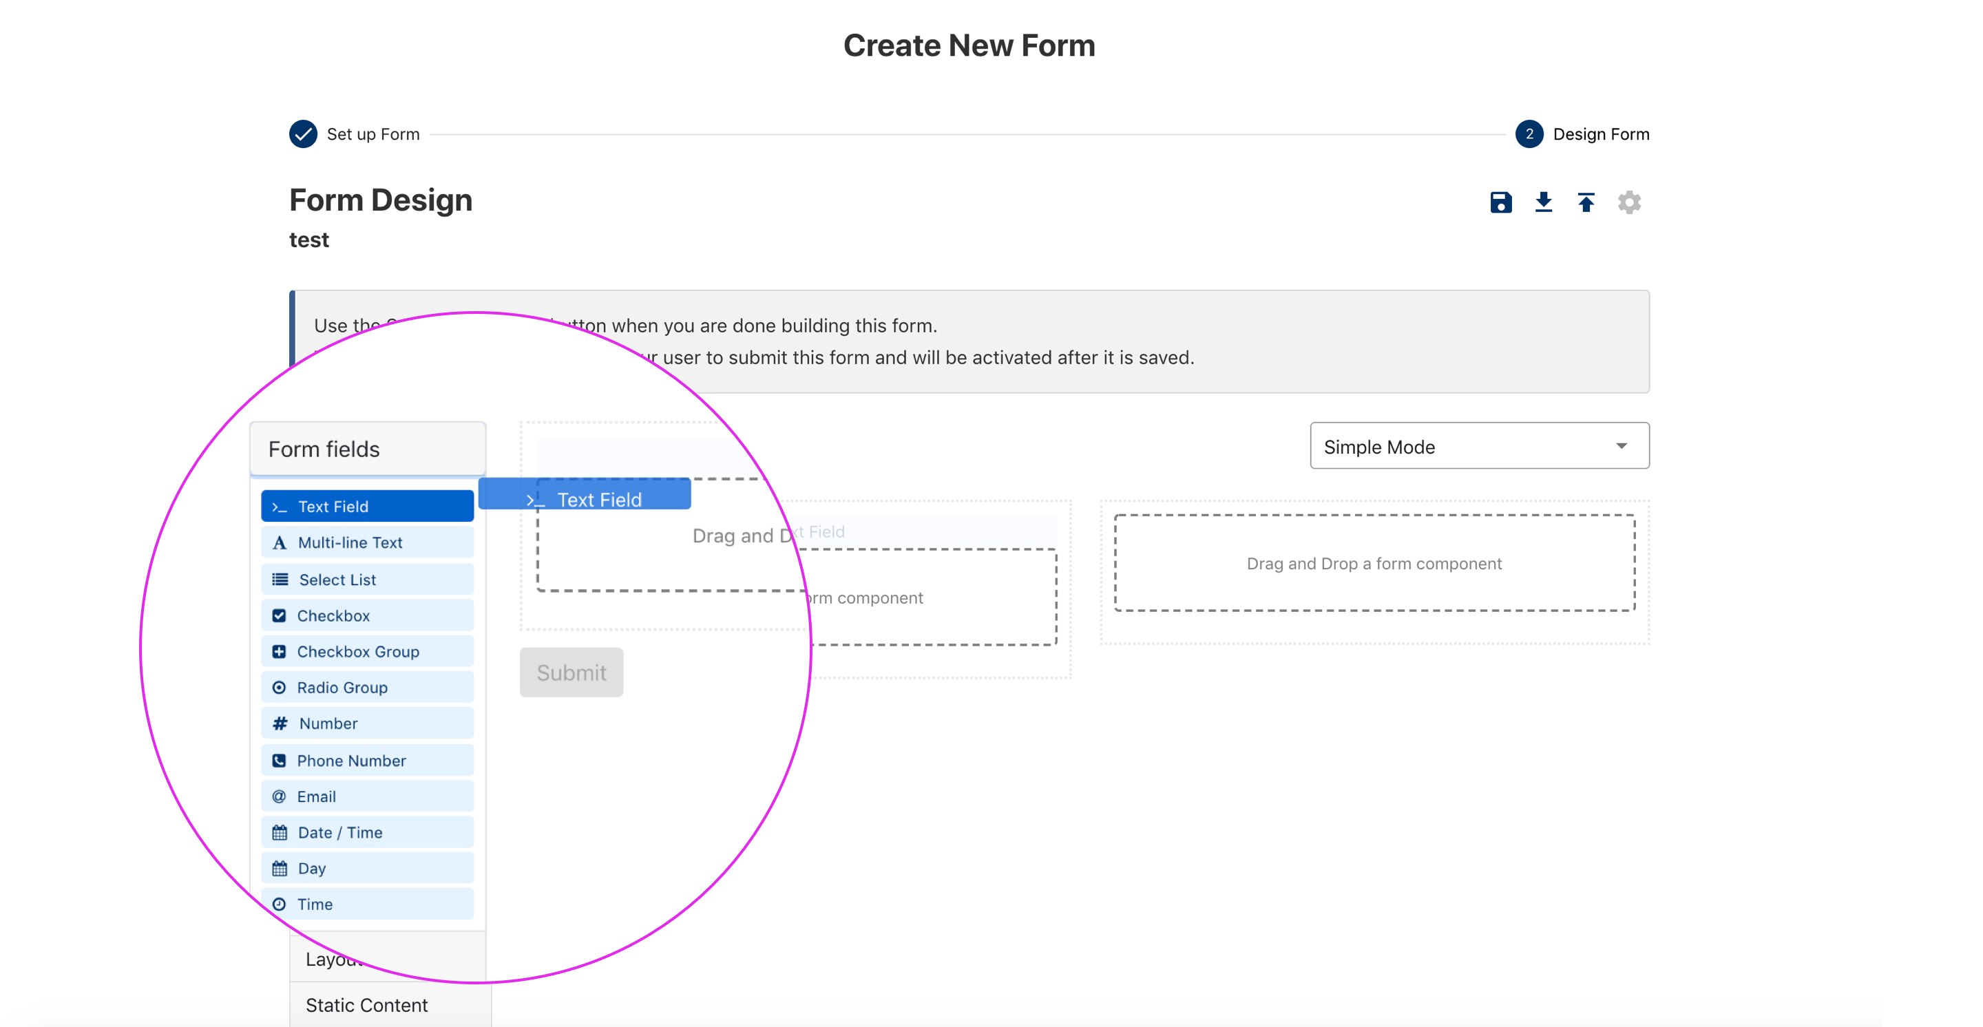Expand the Static Content section

(x=366, y=1005)
